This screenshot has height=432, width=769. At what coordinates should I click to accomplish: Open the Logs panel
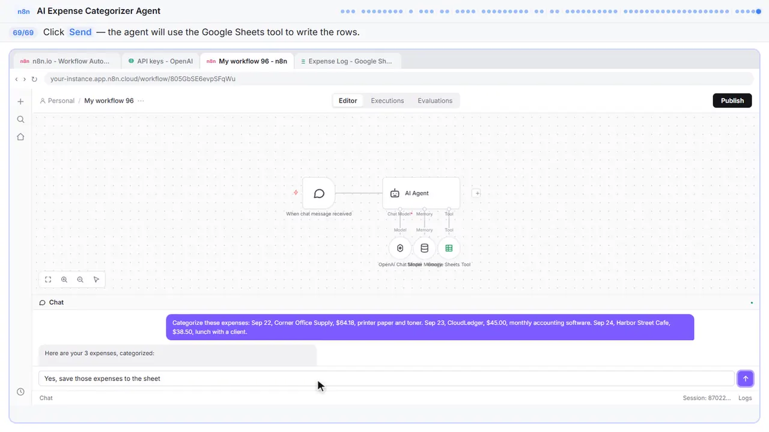pyautogui.click(x=745, y=398)
